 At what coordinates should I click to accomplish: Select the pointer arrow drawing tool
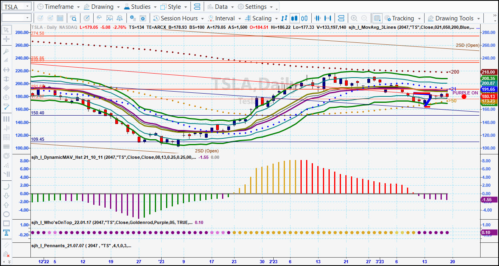pos(6,30)
